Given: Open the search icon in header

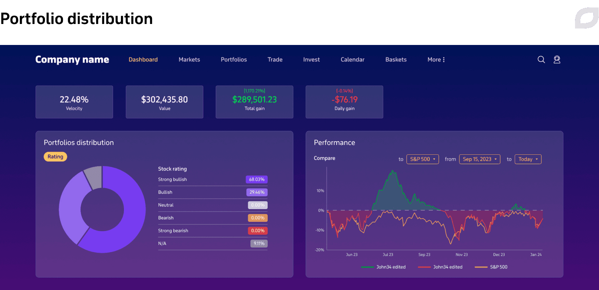Looking at the screenshot, I should point(541,60).
